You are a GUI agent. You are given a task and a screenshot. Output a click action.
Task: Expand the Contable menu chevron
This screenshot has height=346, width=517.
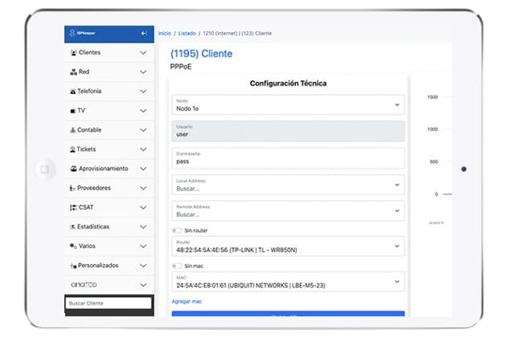(x=143, y=130)
